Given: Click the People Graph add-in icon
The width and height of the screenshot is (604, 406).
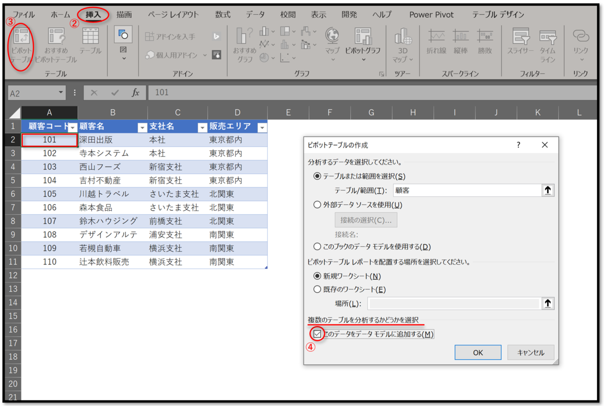Looking at the screenshot, I should (216, 54).
